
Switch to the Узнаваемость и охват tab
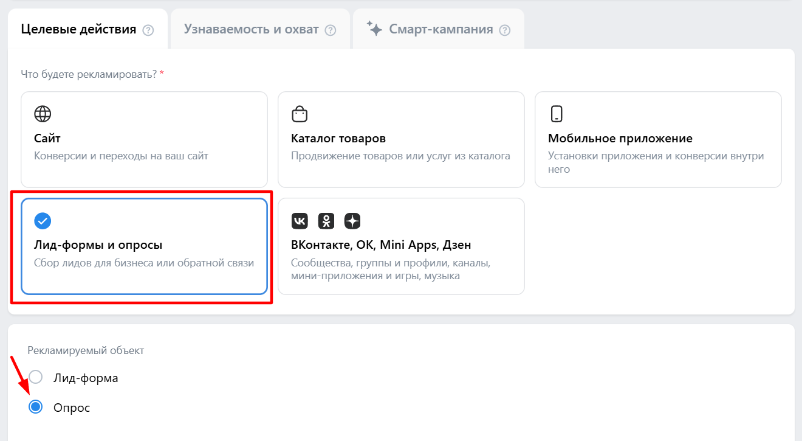[251, 29]
